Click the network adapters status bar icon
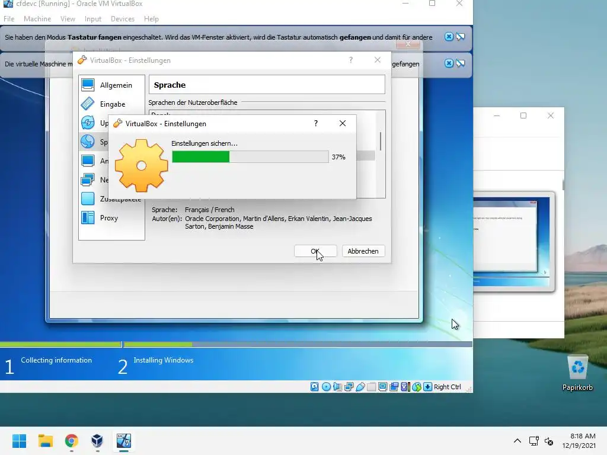 pyautogui.click(x=349, y=386)
